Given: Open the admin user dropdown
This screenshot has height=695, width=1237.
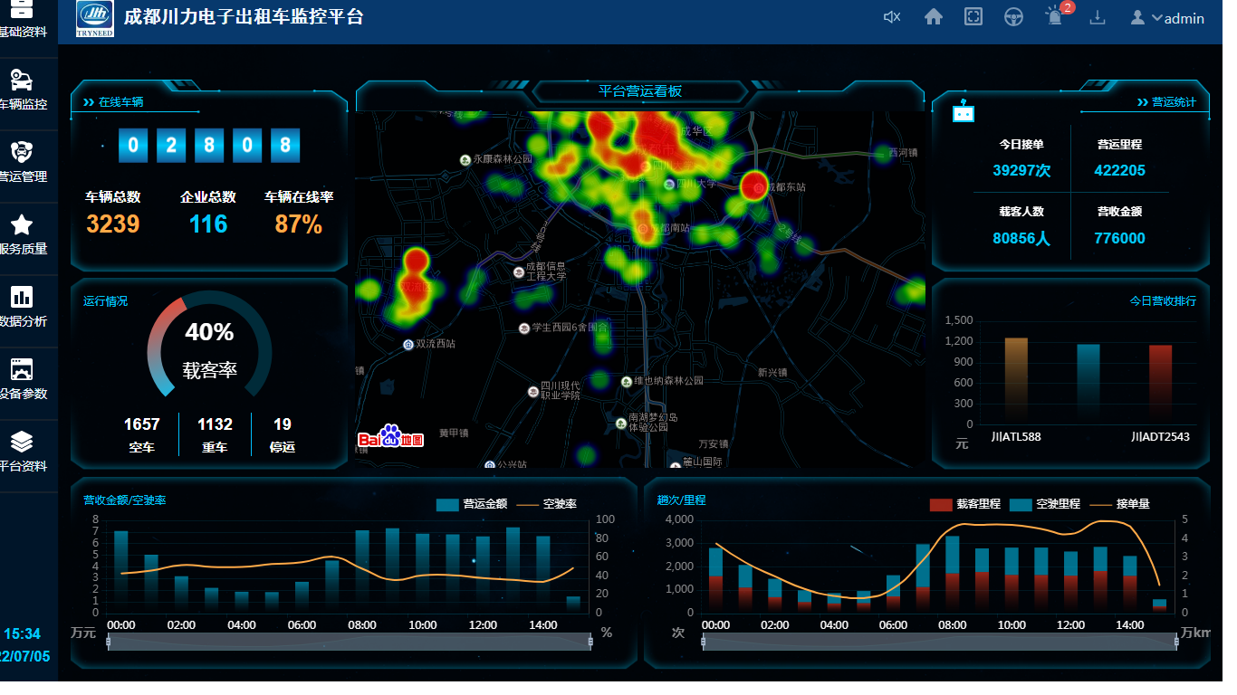Looking at the screenshot, I should [1167, 18].
